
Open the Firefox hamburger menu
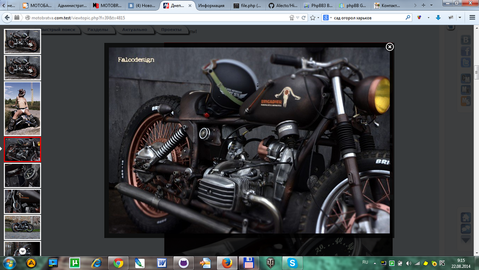(472, 18)
